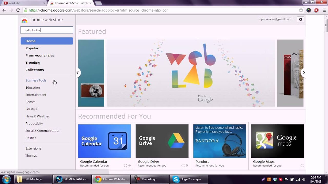The width and height of the screenshot is (328, 184).
Task: Open the Collections section
Action: [x=35, y=70]
